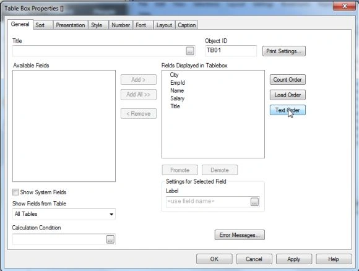Screen dimensions: 359x271
Task: Open the Error Messages dialog
Action: pos(240,235)
